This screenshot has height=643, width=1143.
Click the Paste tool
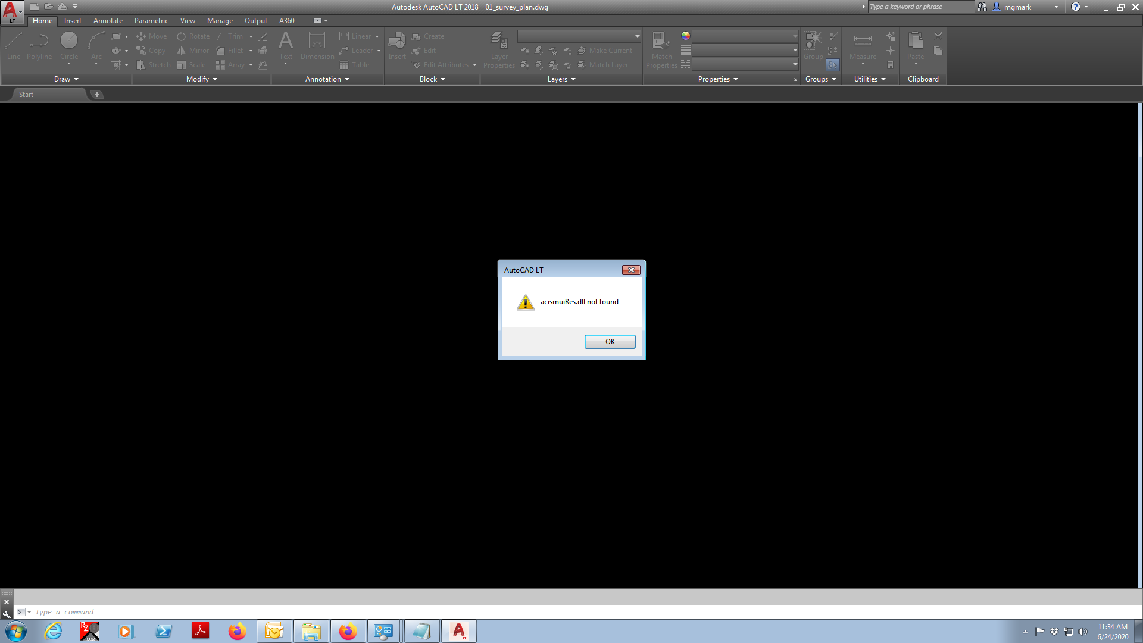pyautogui.click(x=916, y=46)
